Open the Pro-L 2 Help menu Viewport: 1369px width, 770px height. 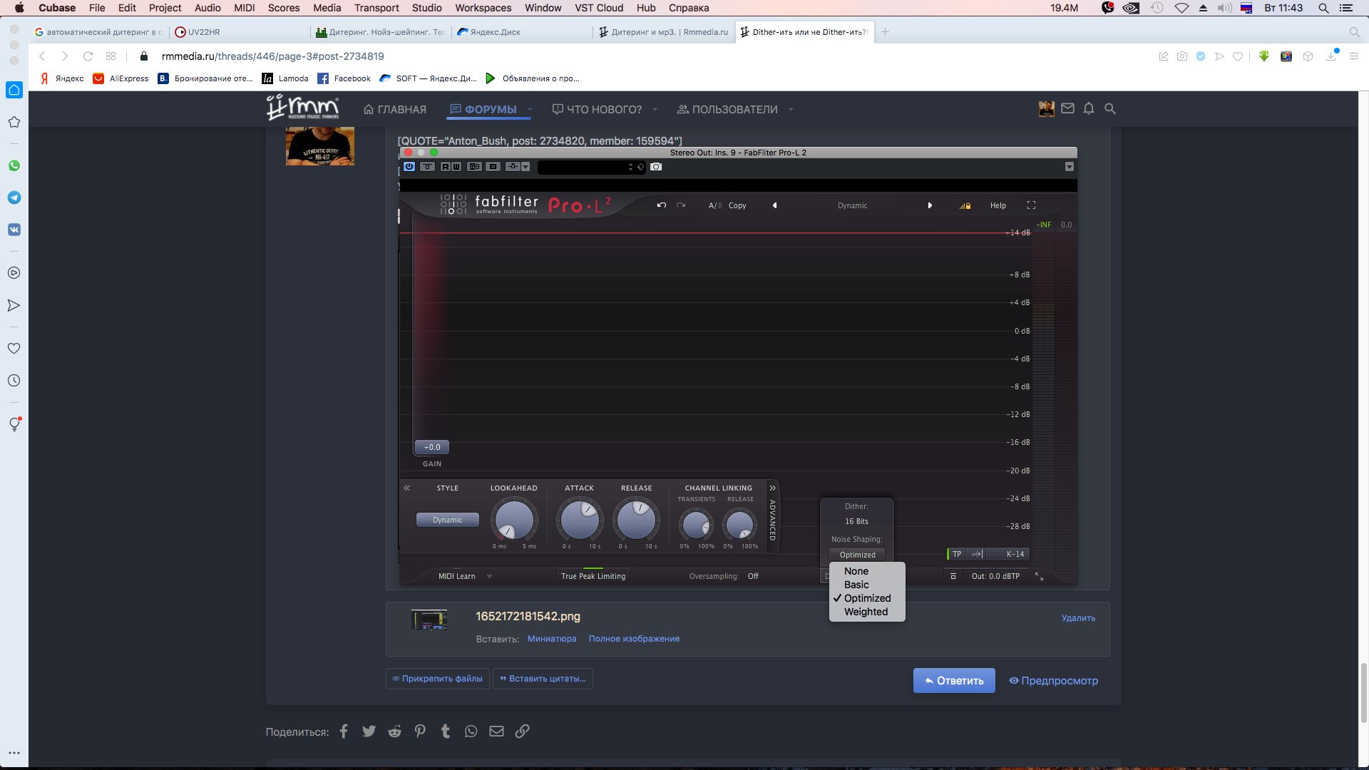point(998,205)
